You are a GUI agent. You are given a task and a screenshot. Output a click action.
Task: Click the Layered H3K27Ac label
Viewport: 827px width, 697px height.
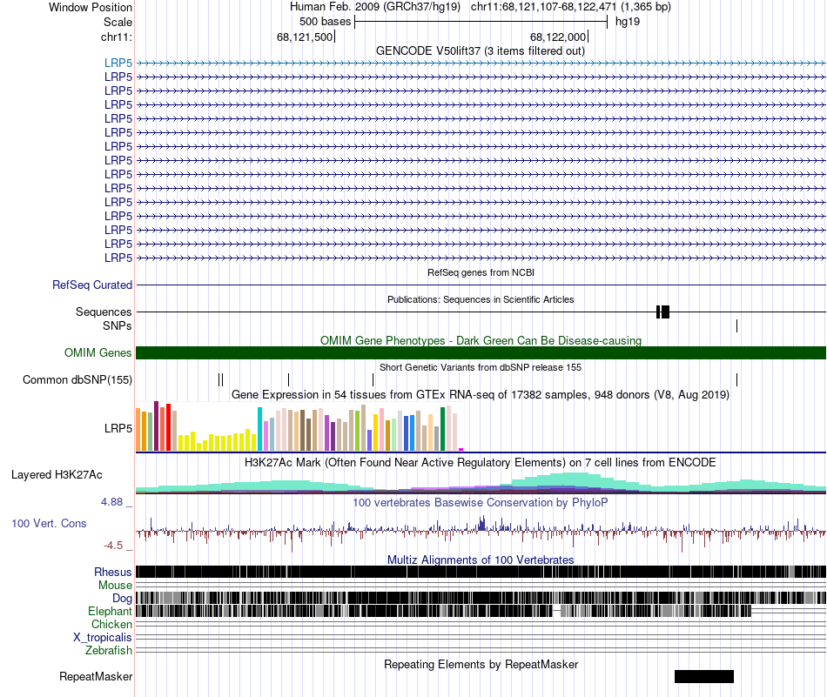tap(57, 474)
